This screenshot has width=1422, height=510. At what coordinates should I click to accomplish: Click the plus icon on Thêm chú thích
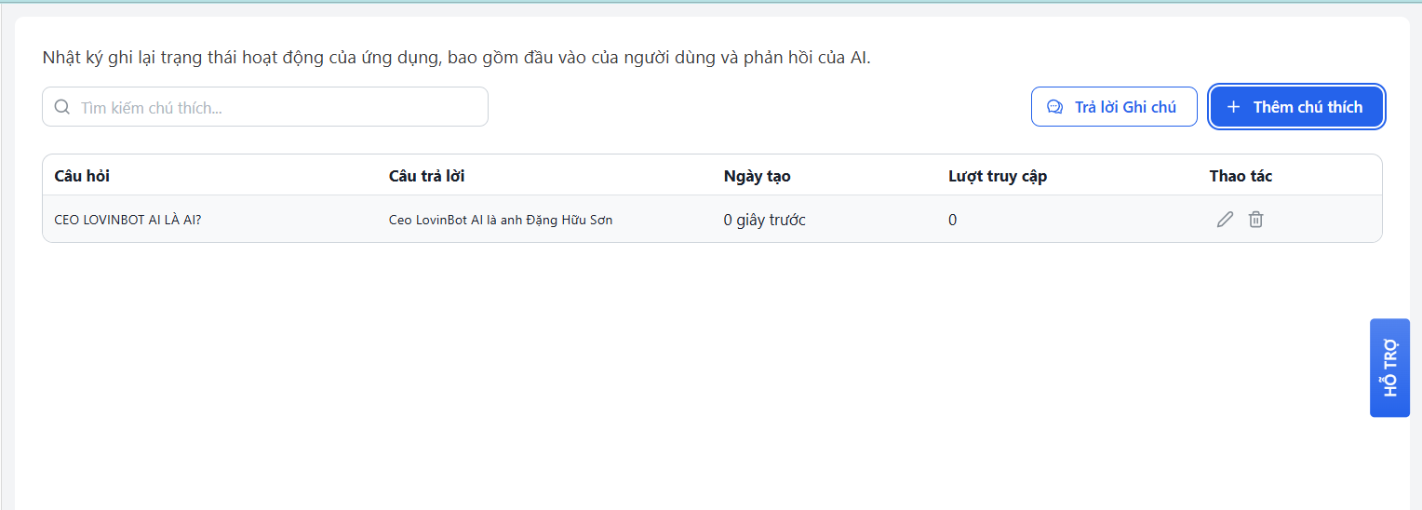click(x=1233, y=107)
